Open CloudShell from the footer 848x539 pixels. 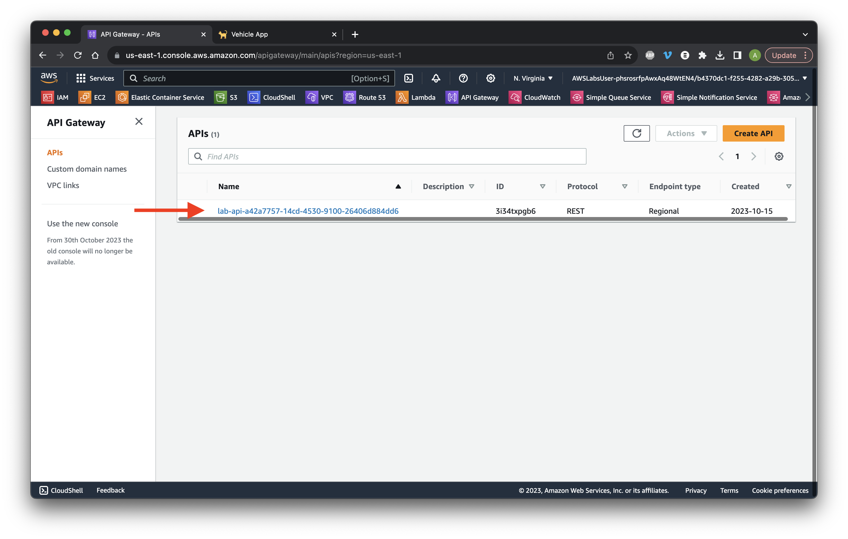coord(61,490)
